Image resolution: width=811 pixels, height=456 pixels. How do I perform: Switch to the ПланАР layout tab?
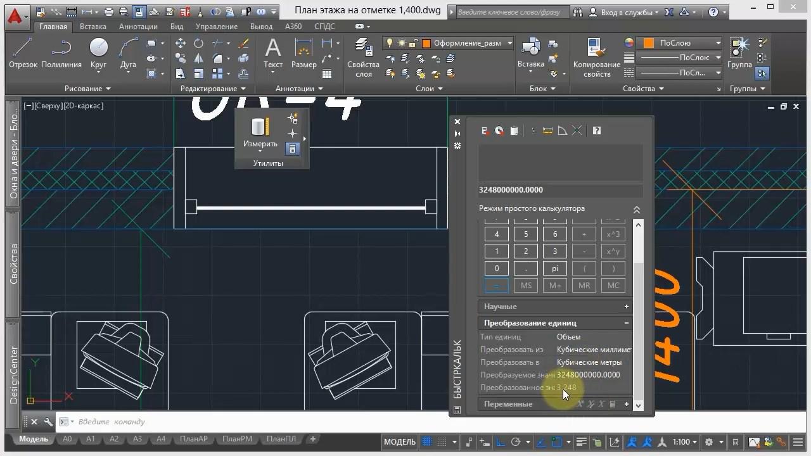194,439
